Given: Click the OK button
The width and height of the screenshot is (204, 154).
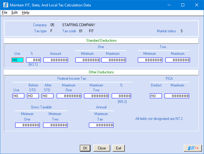Looking at the screenshot, I should [x=85, y=148].
